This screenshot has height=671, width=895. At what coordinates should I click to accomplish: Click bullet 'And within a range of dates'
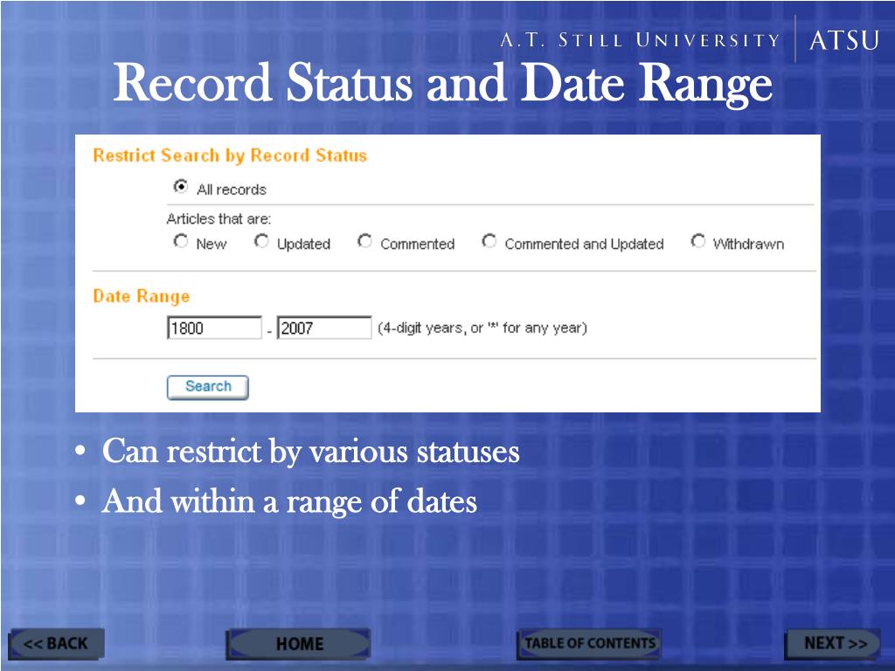[289, 502]
